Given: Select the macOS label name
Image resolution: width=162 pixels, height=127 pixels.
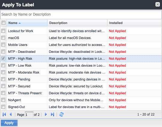Looking at the screenshot, I should (x=13, y=38).
